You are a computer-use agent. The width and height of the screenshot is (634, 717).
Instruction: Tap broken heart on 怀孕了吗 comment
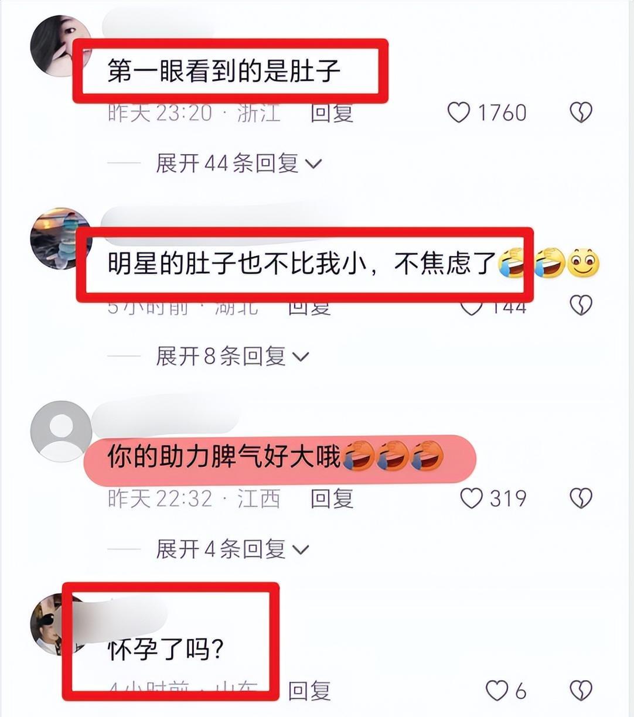581,691
